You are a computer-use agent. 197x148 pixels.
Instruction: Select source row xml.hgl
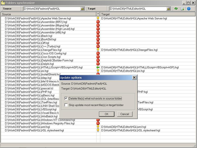tap(27, 127)
